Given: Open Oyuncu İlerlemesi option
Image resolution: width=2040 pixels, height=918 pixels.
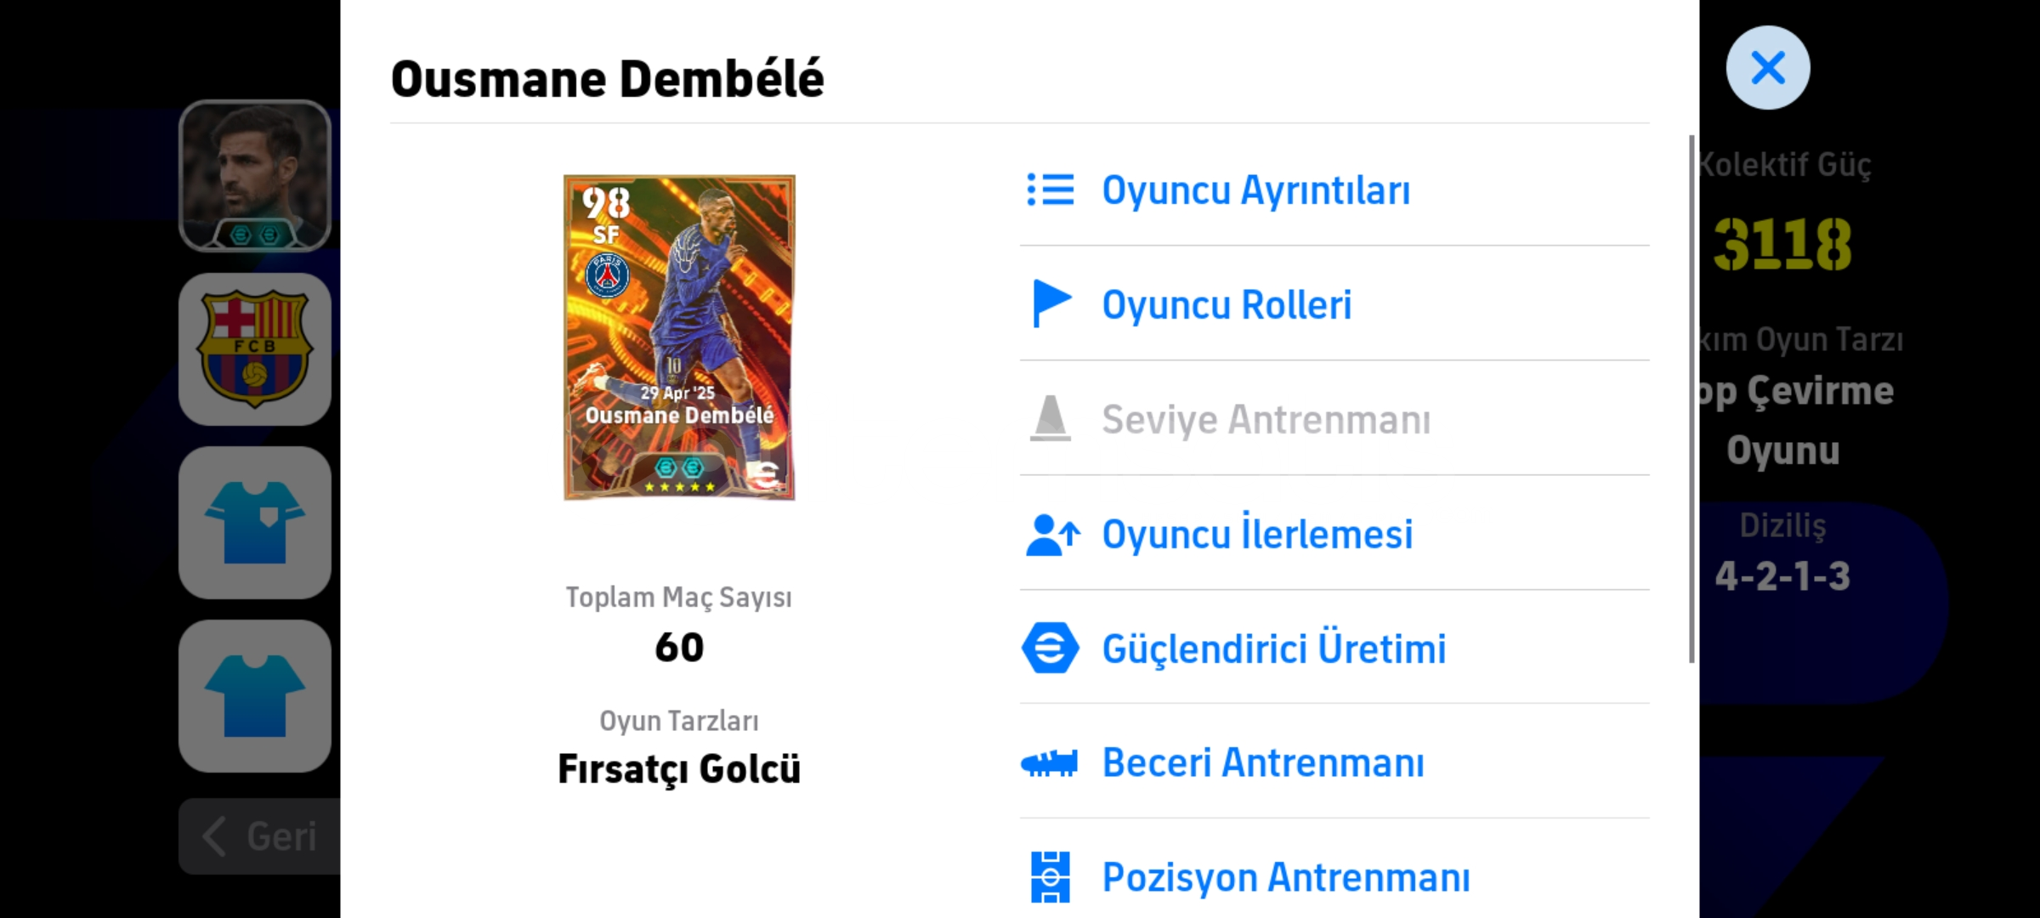Looking at the screenshot, I should tap(1257, 535).
